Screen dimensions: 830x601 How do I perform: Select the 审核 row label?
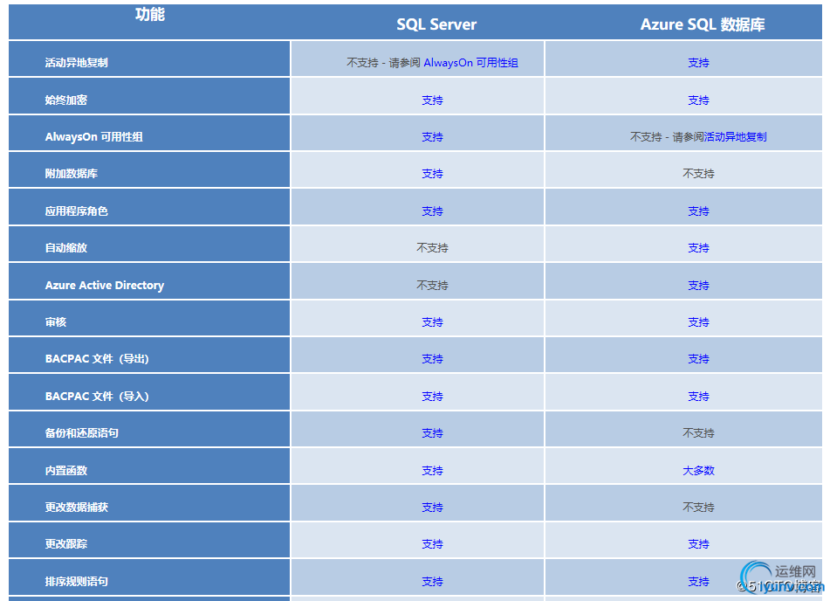pyautogui.click(x=56, y=321)
